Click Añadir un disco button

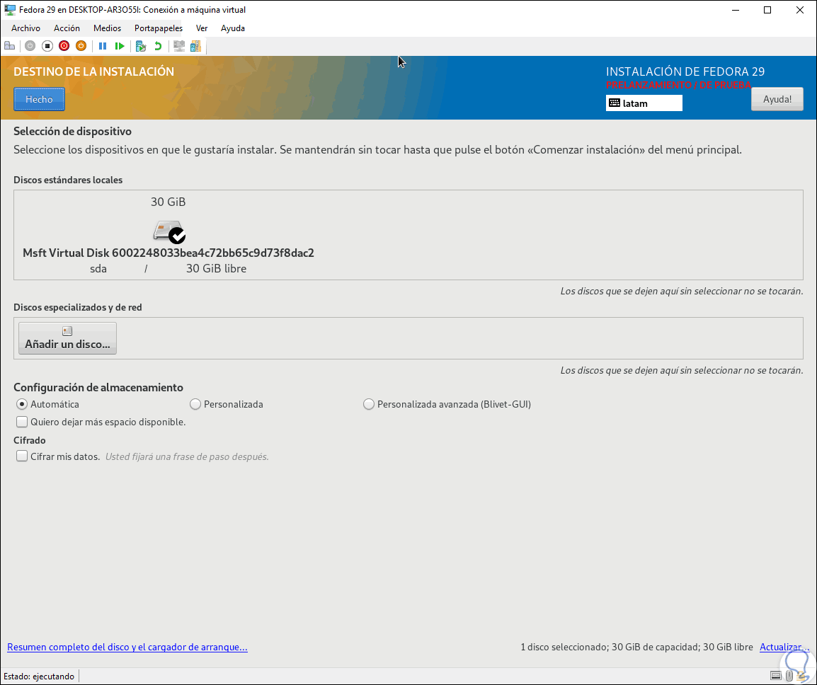67,338
